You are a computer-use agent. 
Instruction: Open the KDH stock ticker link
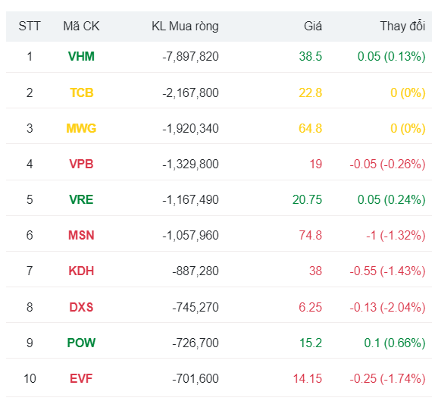point(81,271)
